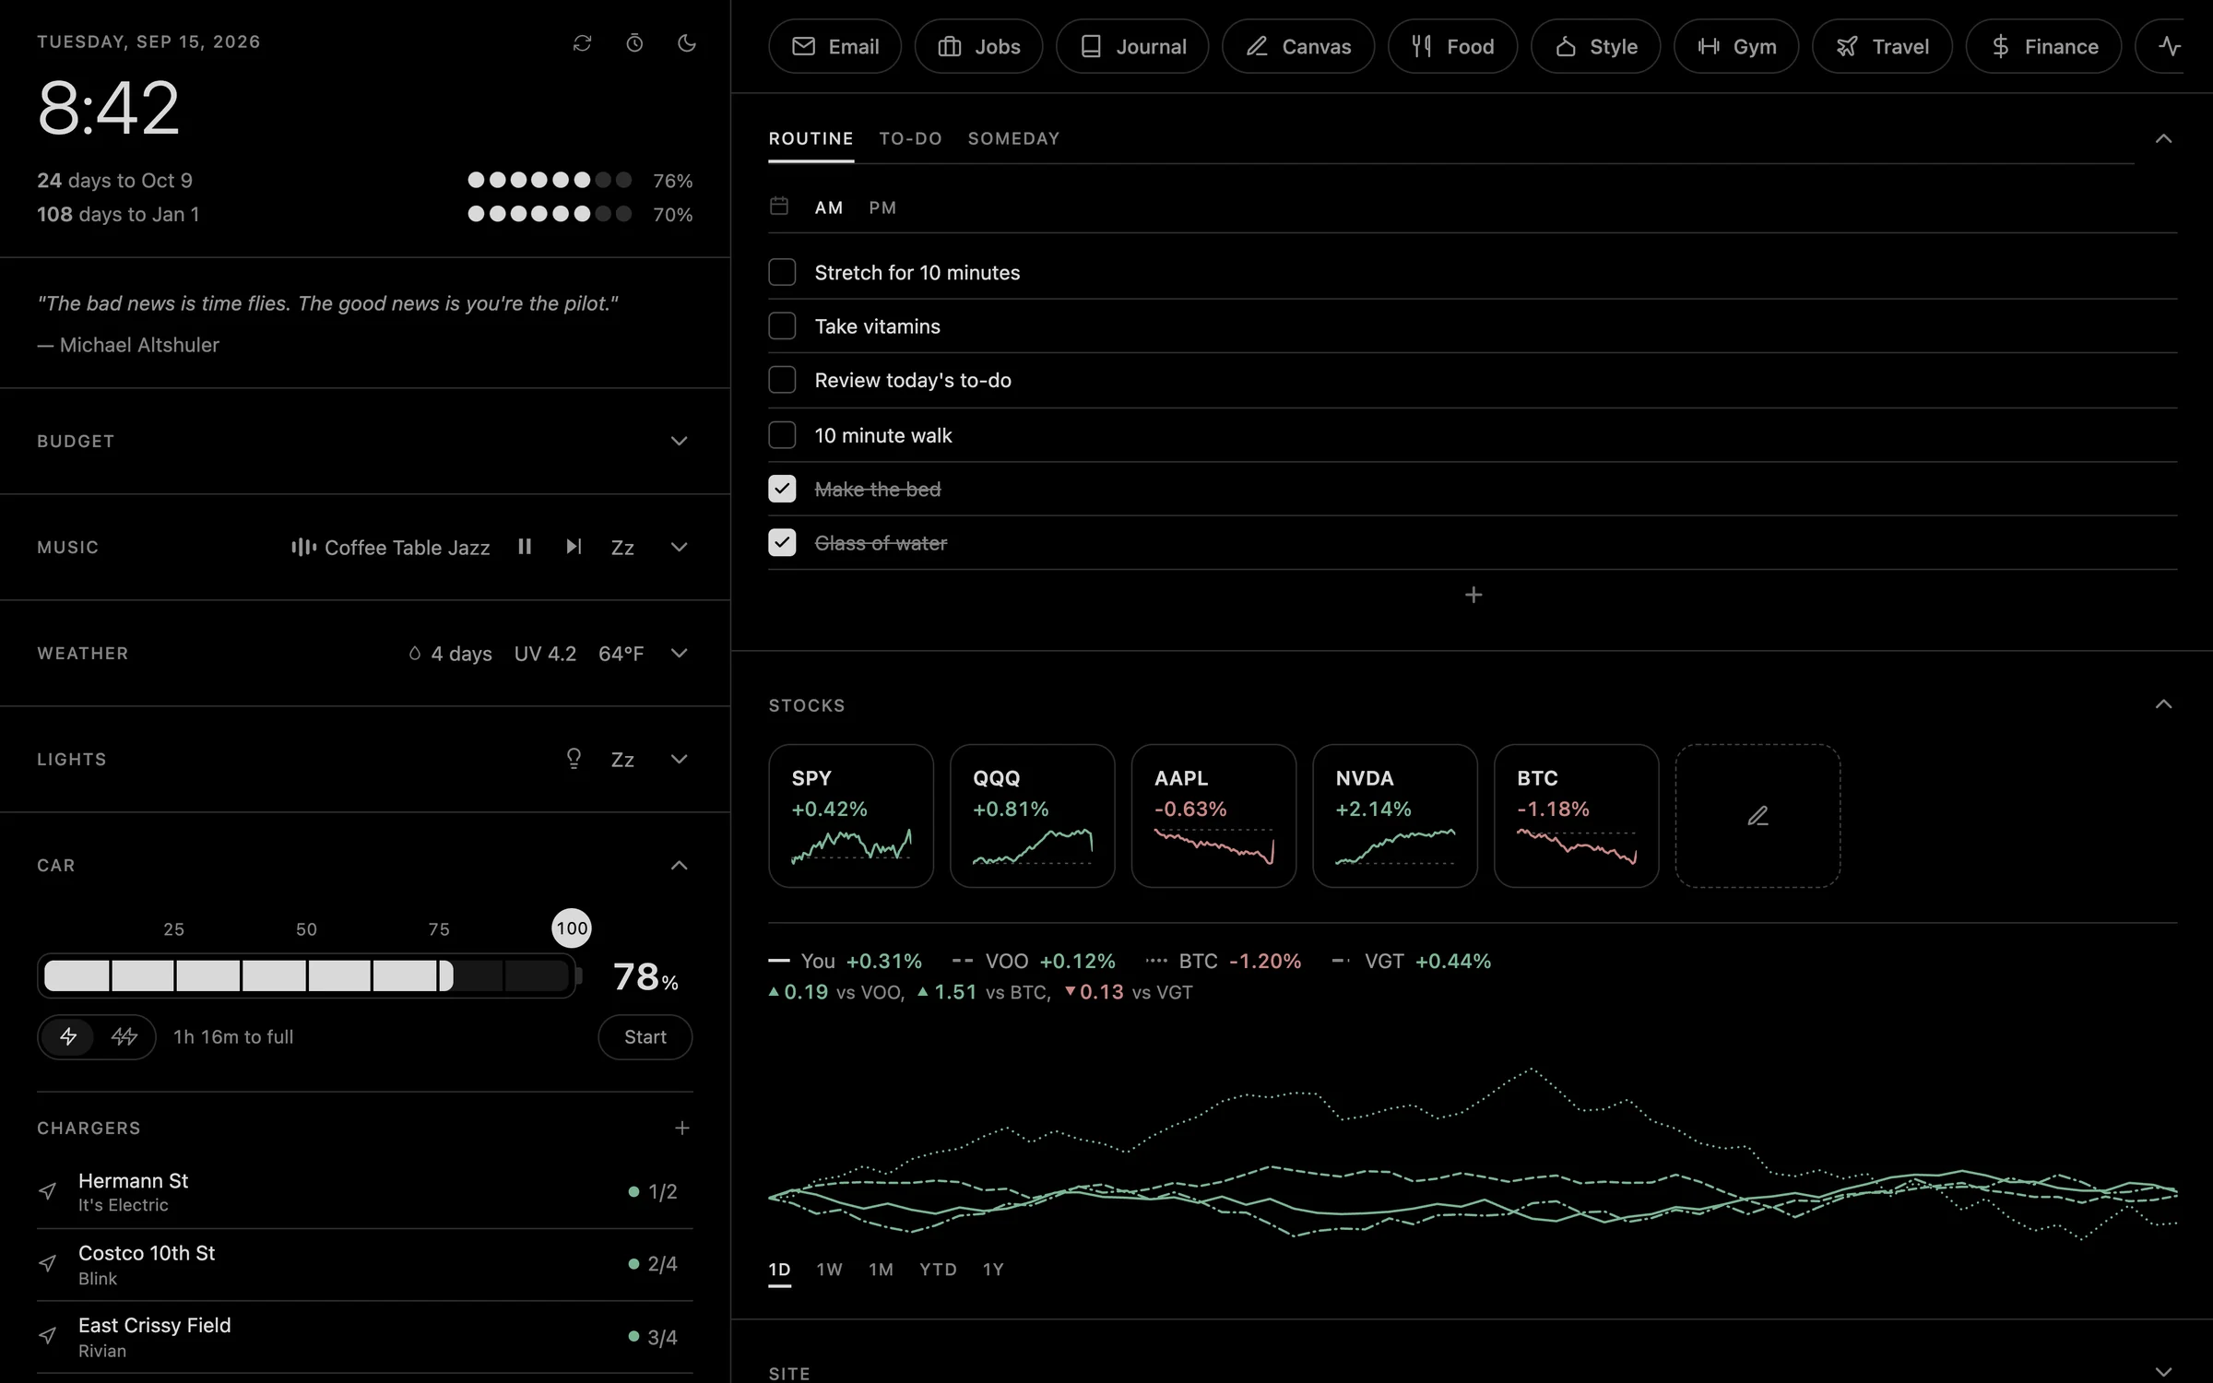Edit stocks list pencil card
Image resolution: width=2213 pixels, height=1383 pixels.
pos(1757,816)
